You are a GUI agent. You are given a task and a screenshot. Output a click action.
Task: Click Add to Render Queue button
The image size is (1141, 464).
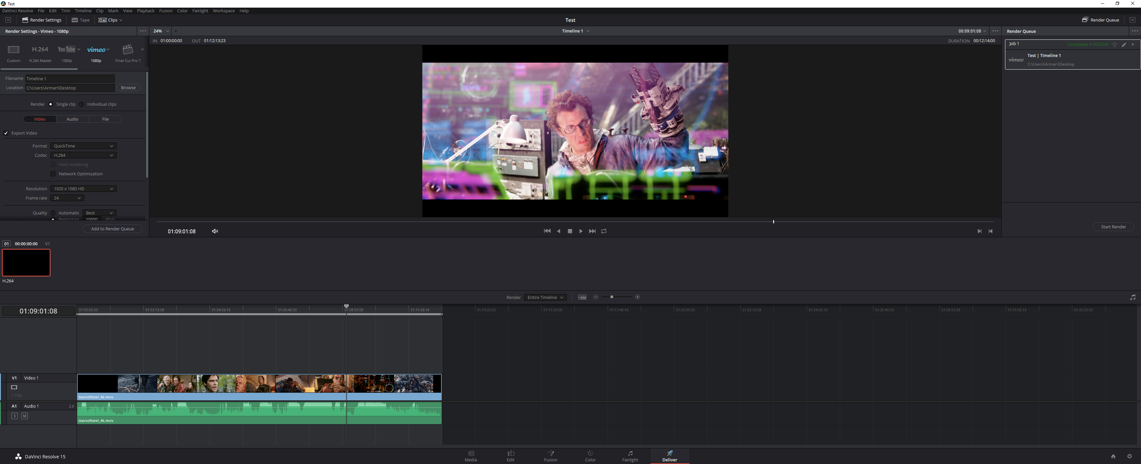point(112,229)
